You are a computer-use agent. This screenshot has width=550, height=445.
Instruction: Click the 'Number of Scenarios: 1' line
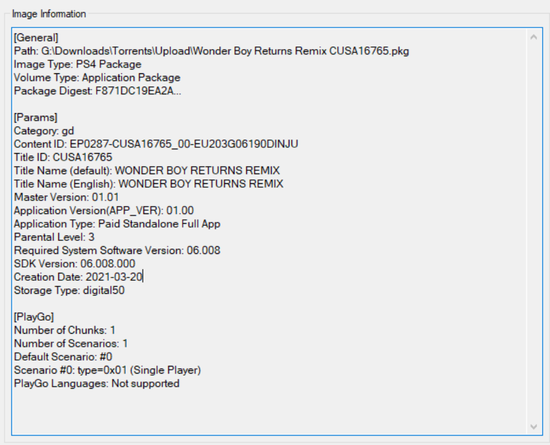71,344
